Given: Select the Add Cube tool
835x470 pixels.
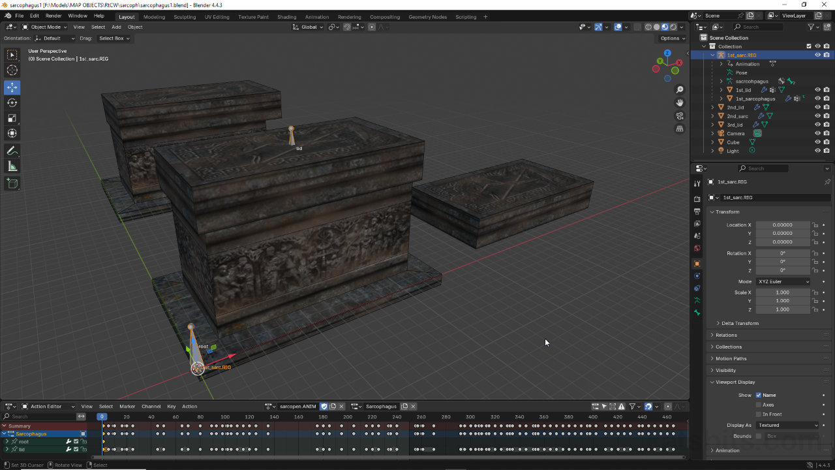Looking at the screenshot, I should pos(12,183).
